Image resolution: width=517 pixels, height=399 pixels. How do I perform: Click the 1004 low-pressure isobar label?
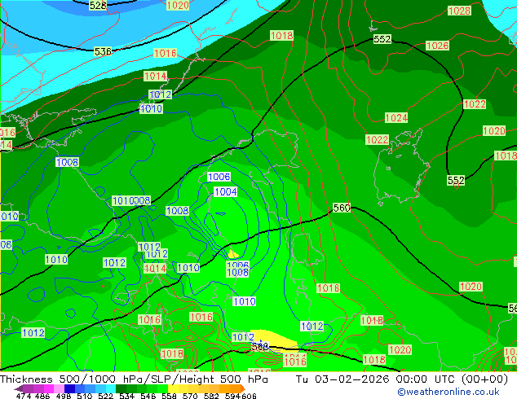point(226,192)
